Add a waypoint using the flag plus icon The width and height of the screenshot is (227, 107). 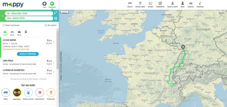click(x=56, y=13)
